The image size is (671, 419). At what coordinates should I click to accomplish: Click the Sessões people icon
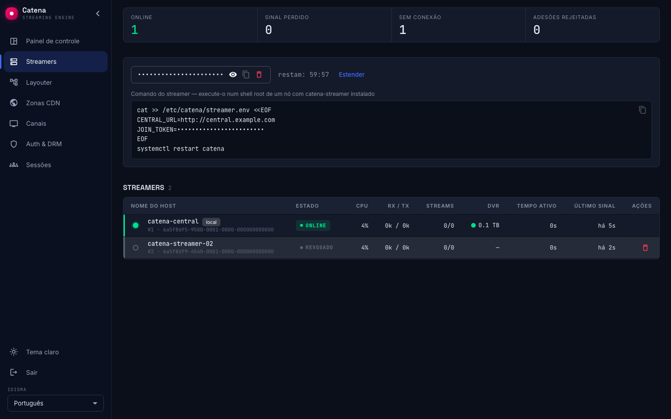point(14,165)
